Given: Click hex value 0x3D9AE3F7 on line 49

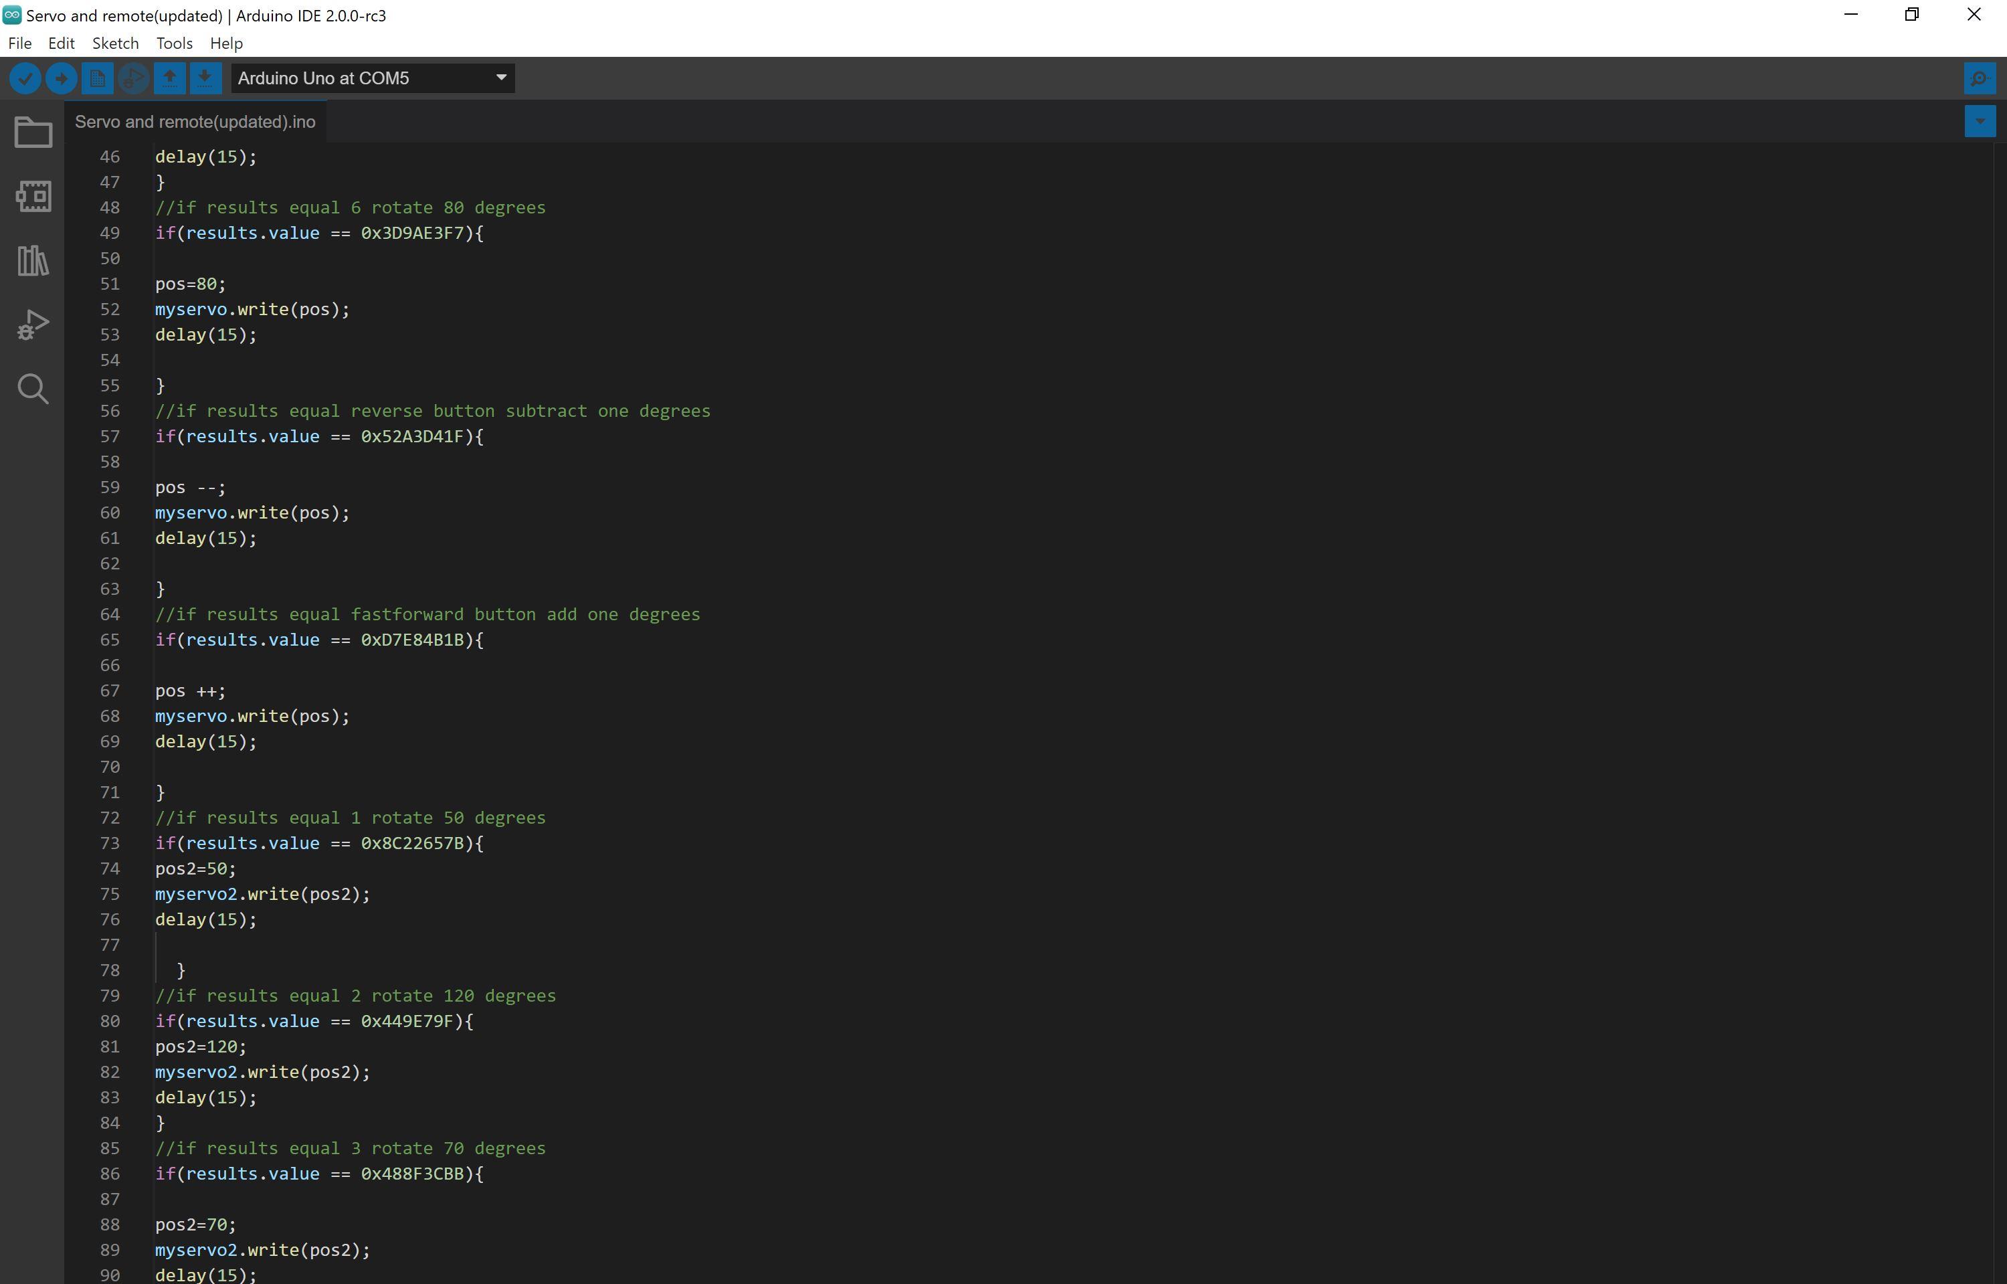Looking at the screenshot, I should [411, 234].
